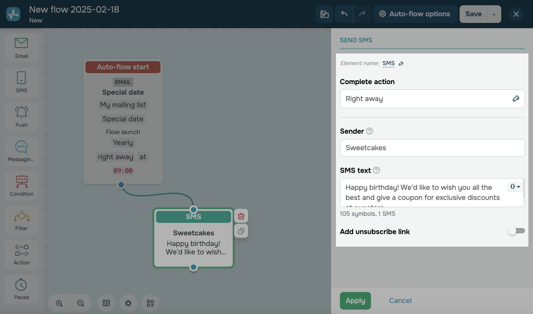
Task: Add a Condition block from sidebar
Action: (21, 185)
